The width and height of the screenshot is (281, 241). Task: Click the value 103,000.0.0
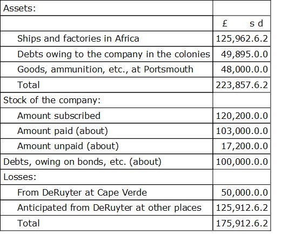242,131
